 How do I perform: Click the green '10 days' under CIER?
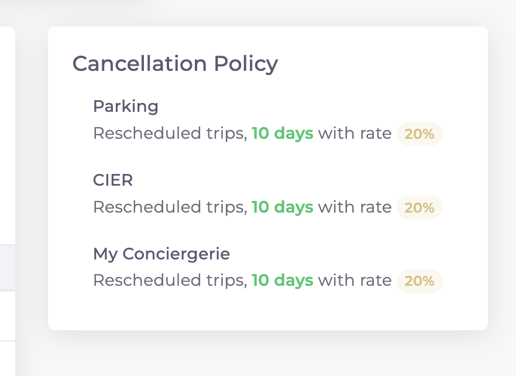click(283, 207)
